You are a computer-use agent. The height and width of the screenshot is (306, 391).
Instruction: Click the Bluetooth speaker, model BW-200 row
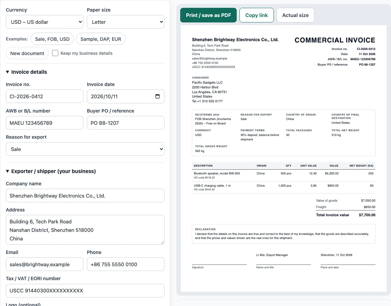[283, 175]
